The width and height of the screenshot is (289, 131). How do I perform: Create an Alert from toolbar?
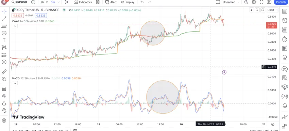[x=111, y=2]
